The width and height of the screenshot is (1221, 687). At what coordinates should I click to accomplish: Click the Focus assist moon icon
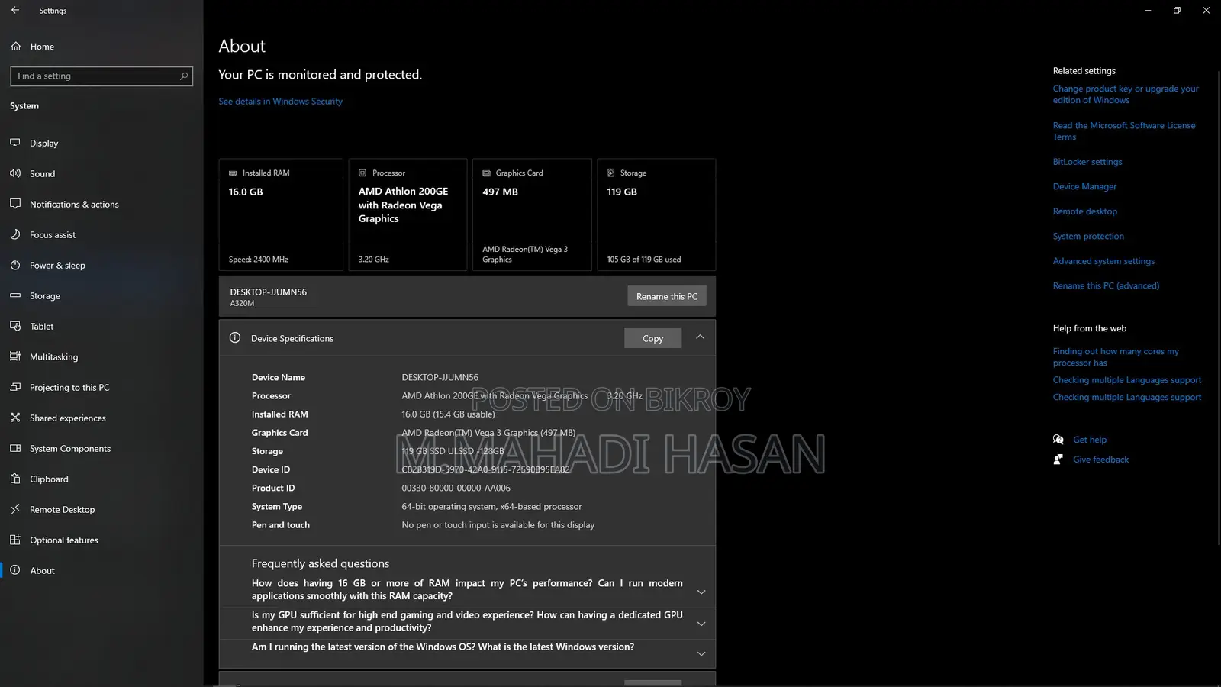pos(15,234)
